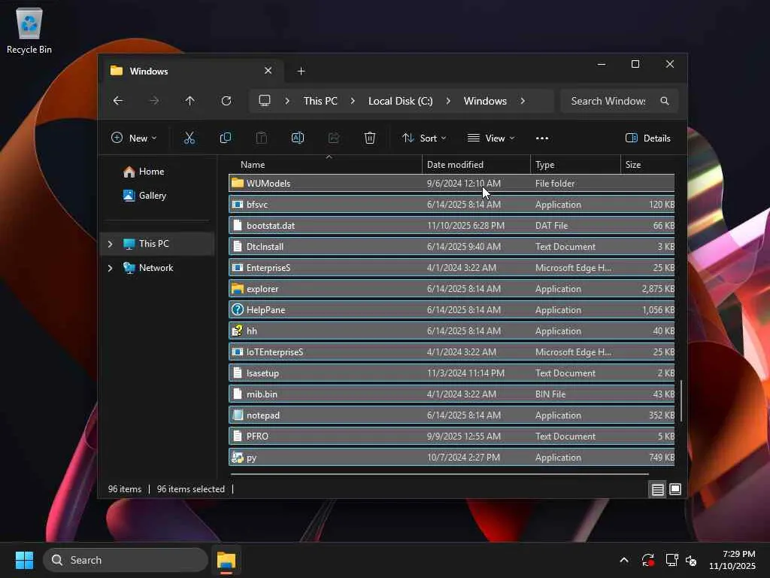
Task: Open Gallery in navigation pane
Action: coord(152,196)
